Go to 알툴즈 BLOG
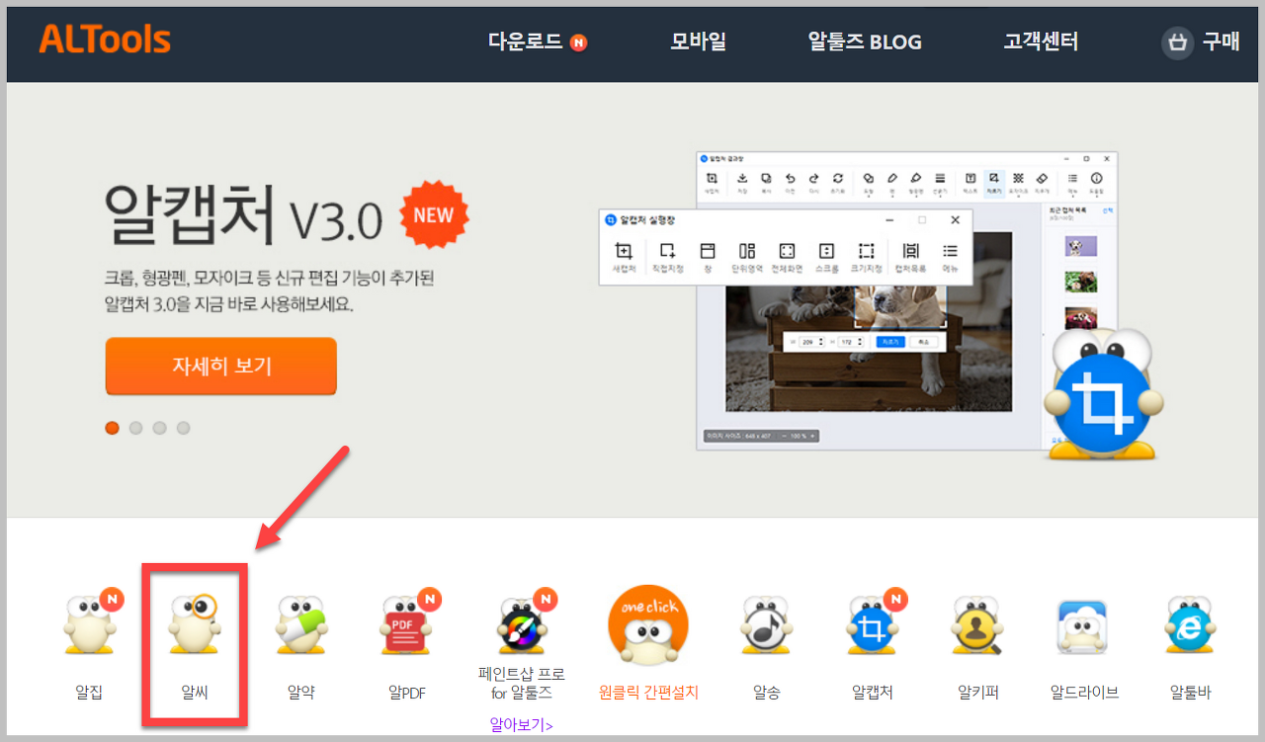This screenshot has width=1265, height=742. click(x=865, y=41)
